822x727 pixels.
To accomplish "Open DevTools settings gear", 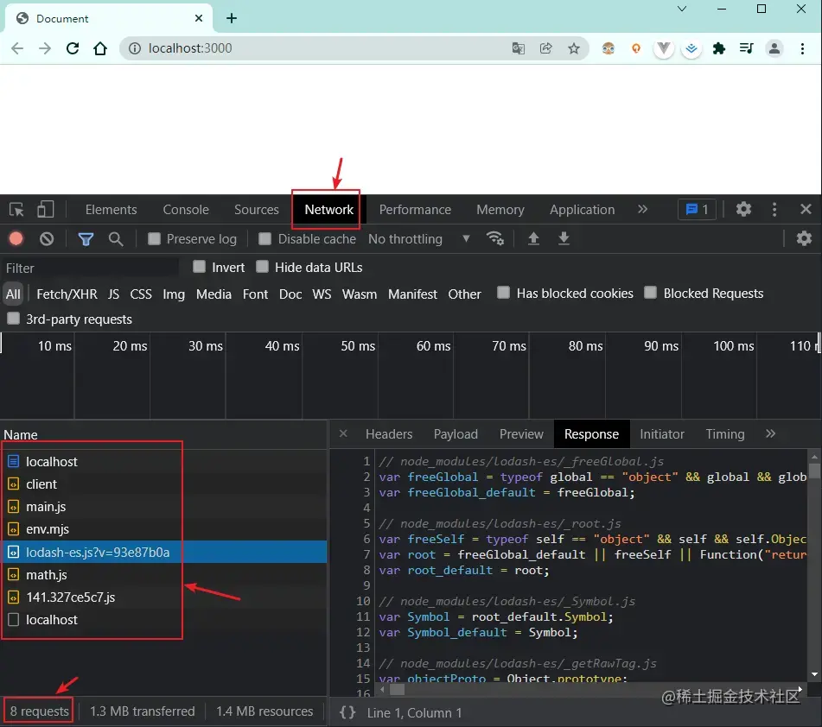I will [x=743, y=210].
